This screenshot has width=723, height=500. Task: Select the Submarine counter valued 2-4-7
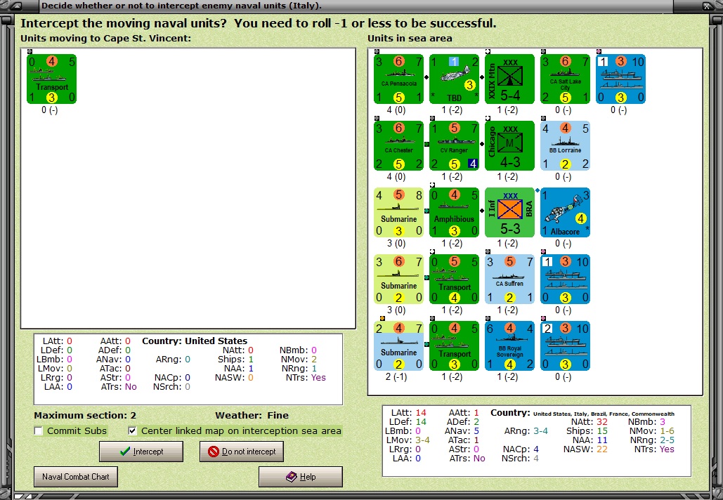pos(398,346)
